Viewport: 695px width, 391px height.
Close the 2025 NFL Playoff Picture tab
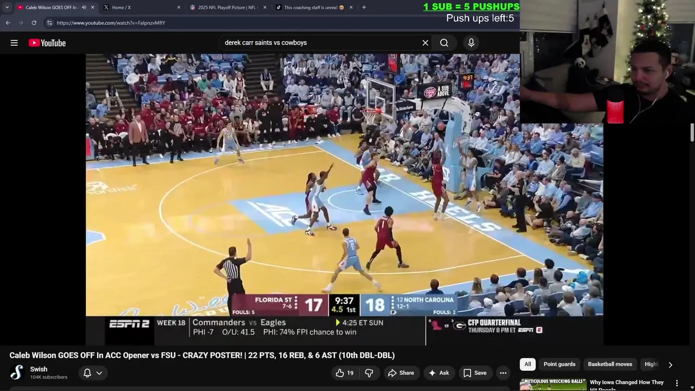(x=264, y=8)
